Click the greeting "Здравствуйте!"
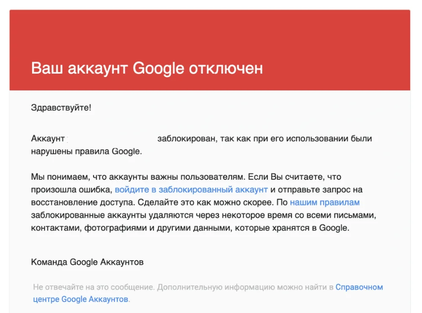Viewport: 422px width, 313px height. (61, 107)
